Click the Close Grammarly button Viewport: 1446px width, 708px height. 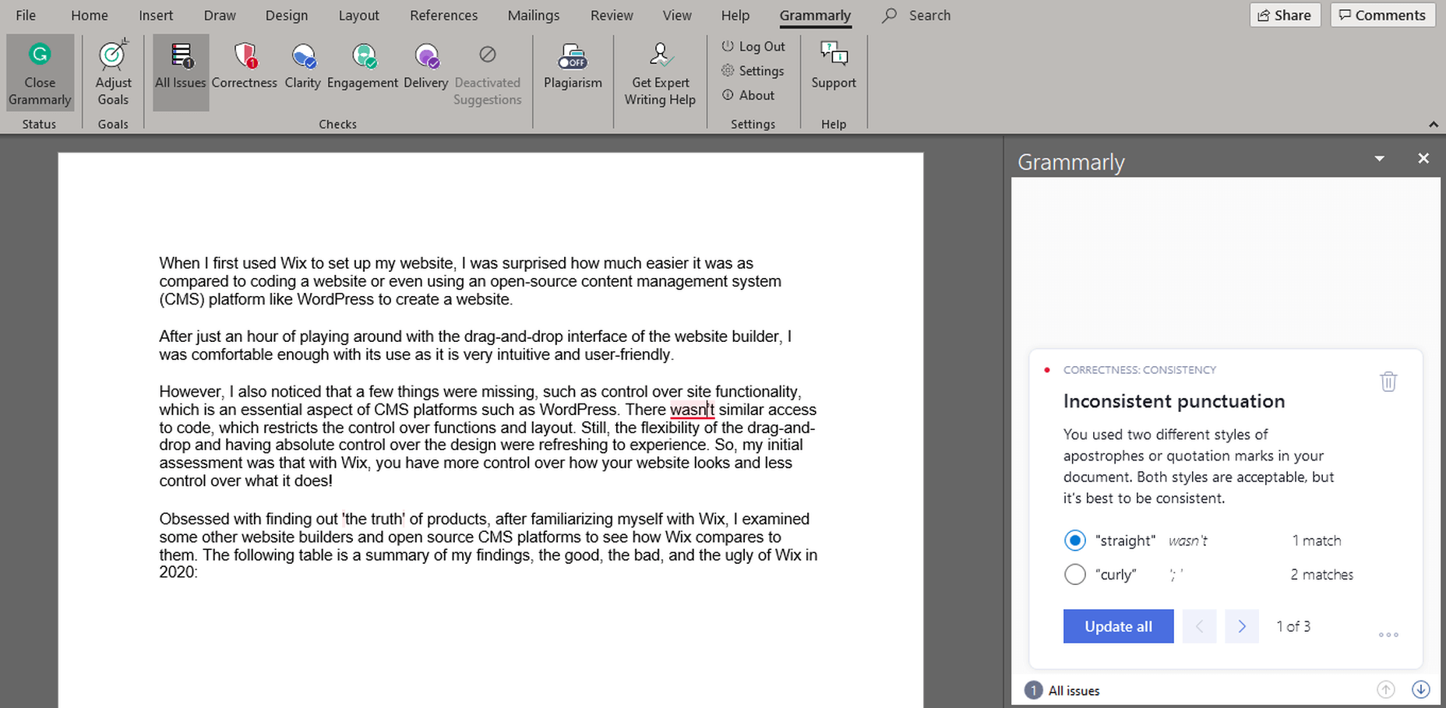(40, 72)
